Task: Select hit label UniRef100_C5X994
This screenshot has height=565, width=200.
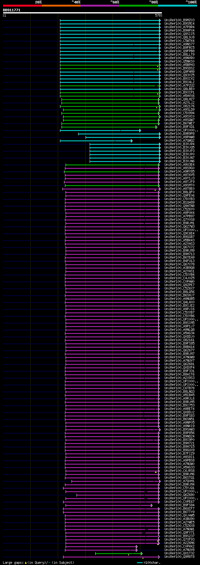Action: pyautogui.click(x=179, y=113)
